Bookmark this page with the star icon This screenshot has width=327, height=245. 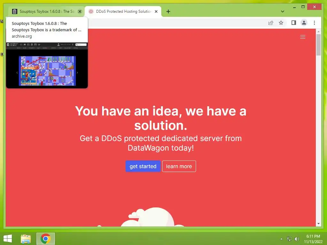[x=281, y=23]
